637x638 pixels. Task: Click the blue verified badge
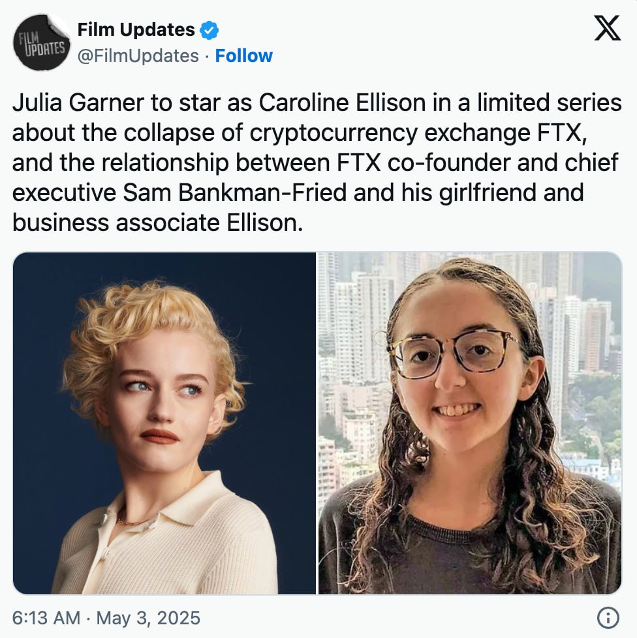click(210, 30)
